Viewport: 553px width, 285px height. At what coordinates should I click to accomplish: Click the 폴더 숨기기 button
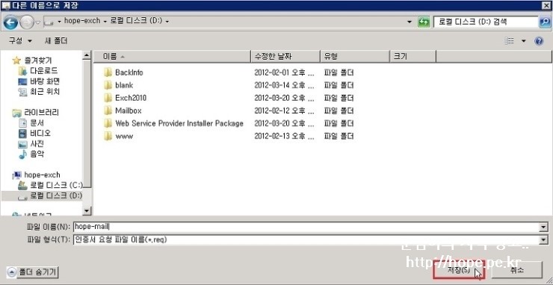(32, 272)
